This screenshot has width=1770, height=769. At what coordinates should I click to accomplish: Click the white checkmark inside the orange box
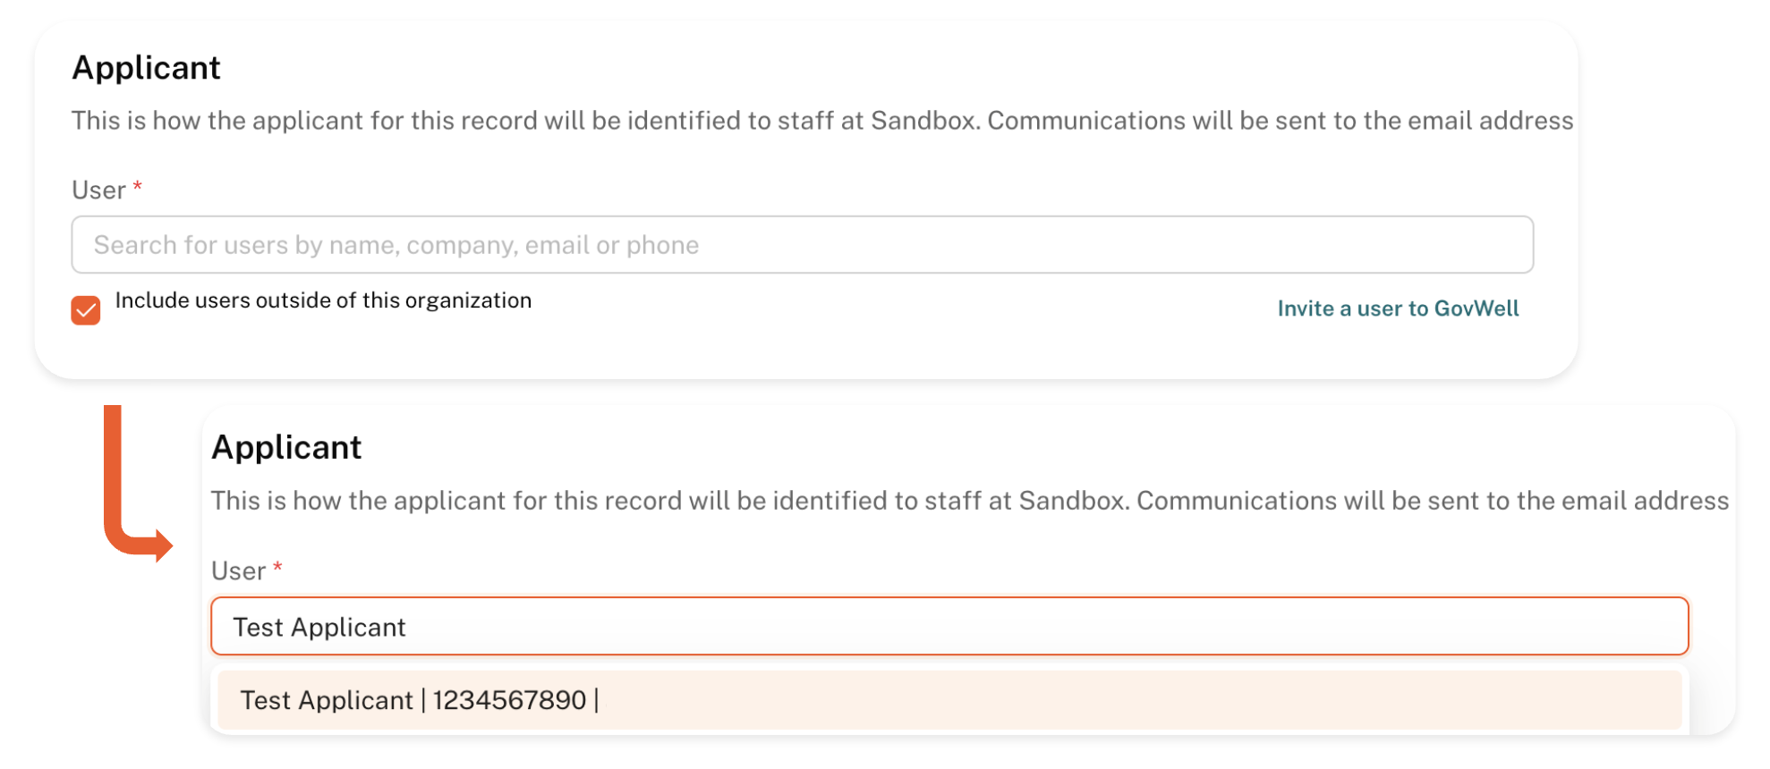tap(86, 311)
